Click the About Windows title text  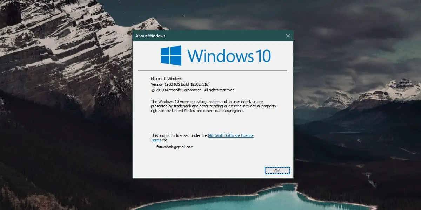pos(150,36)
